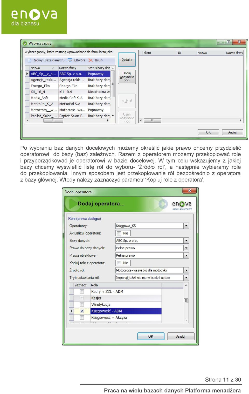Image resolution: width=249 pixels, height=394 pixels.
Task: Open the Prawa obiektowe dropdown
Action: 186,256
